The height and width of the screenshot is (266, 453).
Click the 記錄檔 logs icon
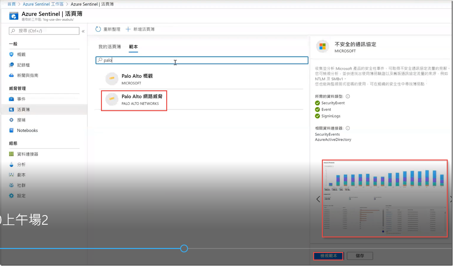click(11, 65)
